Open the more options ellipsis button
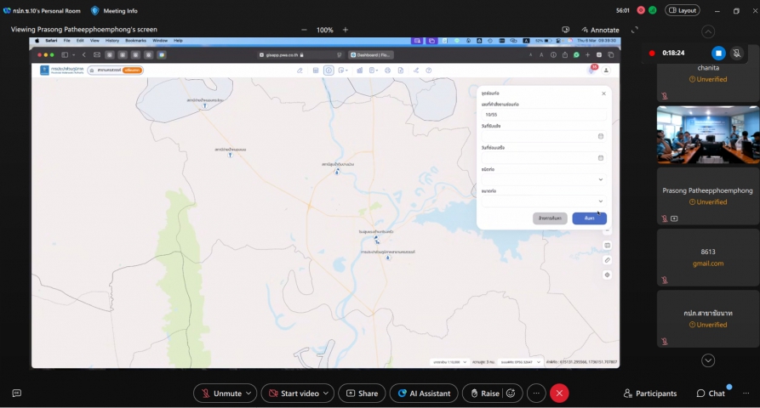 [x=536, y=393]
